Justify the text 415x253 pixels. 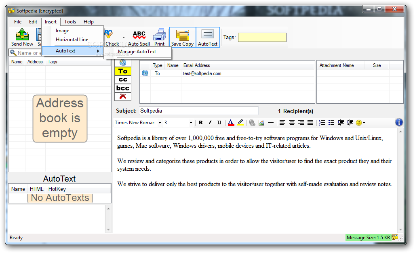click(310, 123)
